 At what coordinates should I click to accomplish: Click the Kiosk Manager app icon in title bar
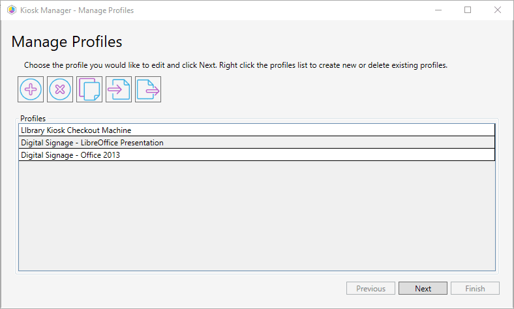pos(11,10)
